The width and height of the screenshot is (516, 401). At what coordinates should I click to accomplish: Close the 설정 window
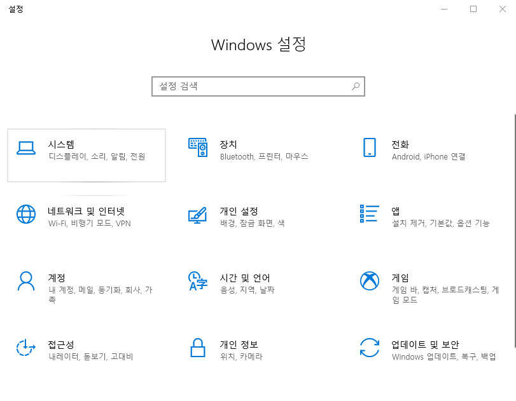pos(502,9)
